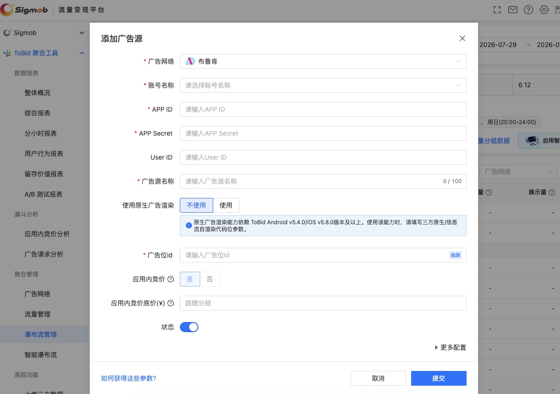Open 应用内竞价分析 in the sidebar
The width and height of the screenshot is (560, 394).
[47, 234]
